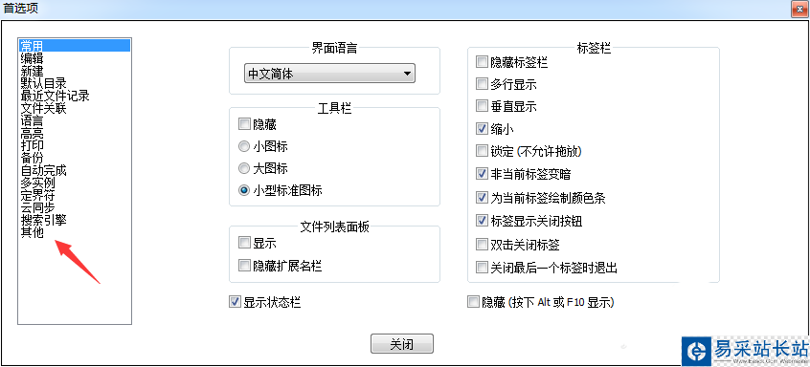Open the 界面语言 dropdown showing 中文简体
Image resolution: width=810 pixels, height=367 pixels.
point(329,74)
